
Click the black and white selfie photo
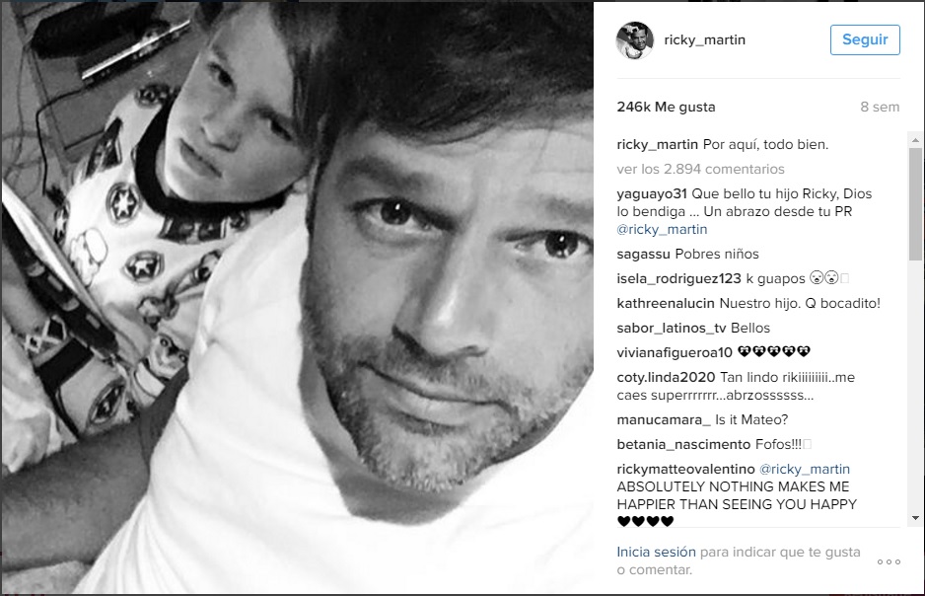298,297
